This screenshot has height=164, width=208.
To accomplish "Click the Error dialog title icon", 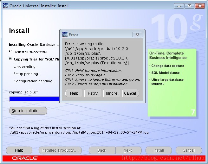I will (x=65, y=35).
